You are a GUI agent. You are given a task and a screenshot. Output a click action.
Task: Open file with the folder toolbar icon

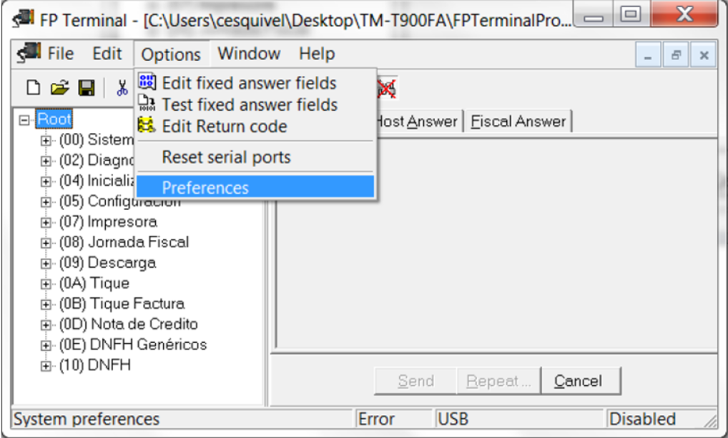(59, 88)
